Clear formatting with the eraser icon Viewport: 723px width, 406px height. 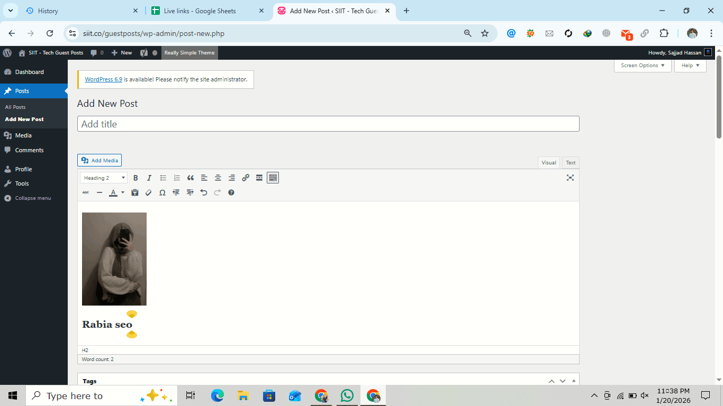[x=149, y=193]
